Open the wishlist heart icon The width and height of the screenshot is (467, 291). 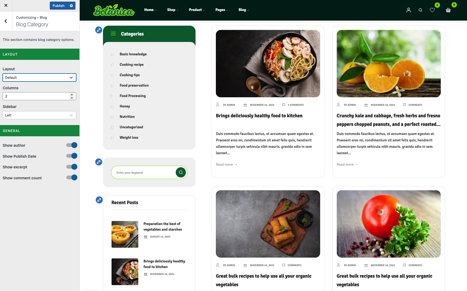pyautogui.click(x=432, y=10)
